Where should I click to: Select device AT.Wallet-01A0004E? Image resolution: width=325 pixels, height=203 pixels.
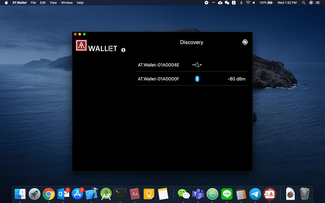tap(158, 65)
